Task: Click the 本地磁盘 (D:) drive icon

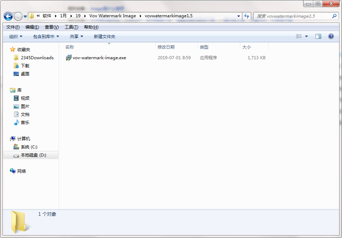Action: 16,156
